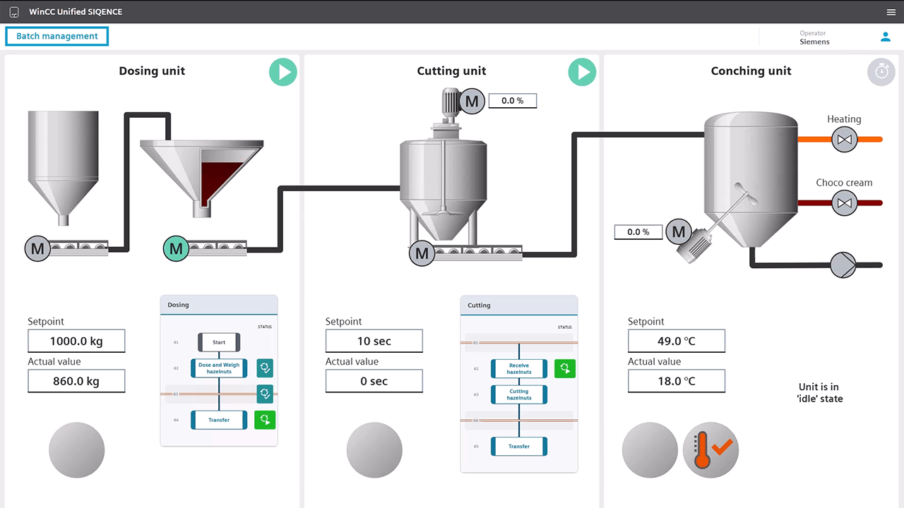Open the hamburger menu in title bar

point(891,12)
